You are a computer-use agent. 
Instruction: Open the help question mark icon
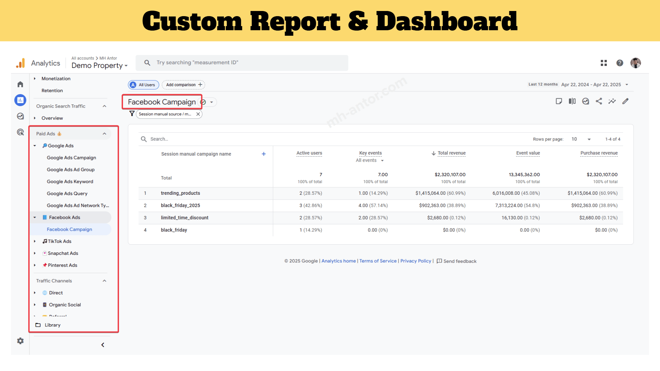pyautogui.click(x=620, y=63)
